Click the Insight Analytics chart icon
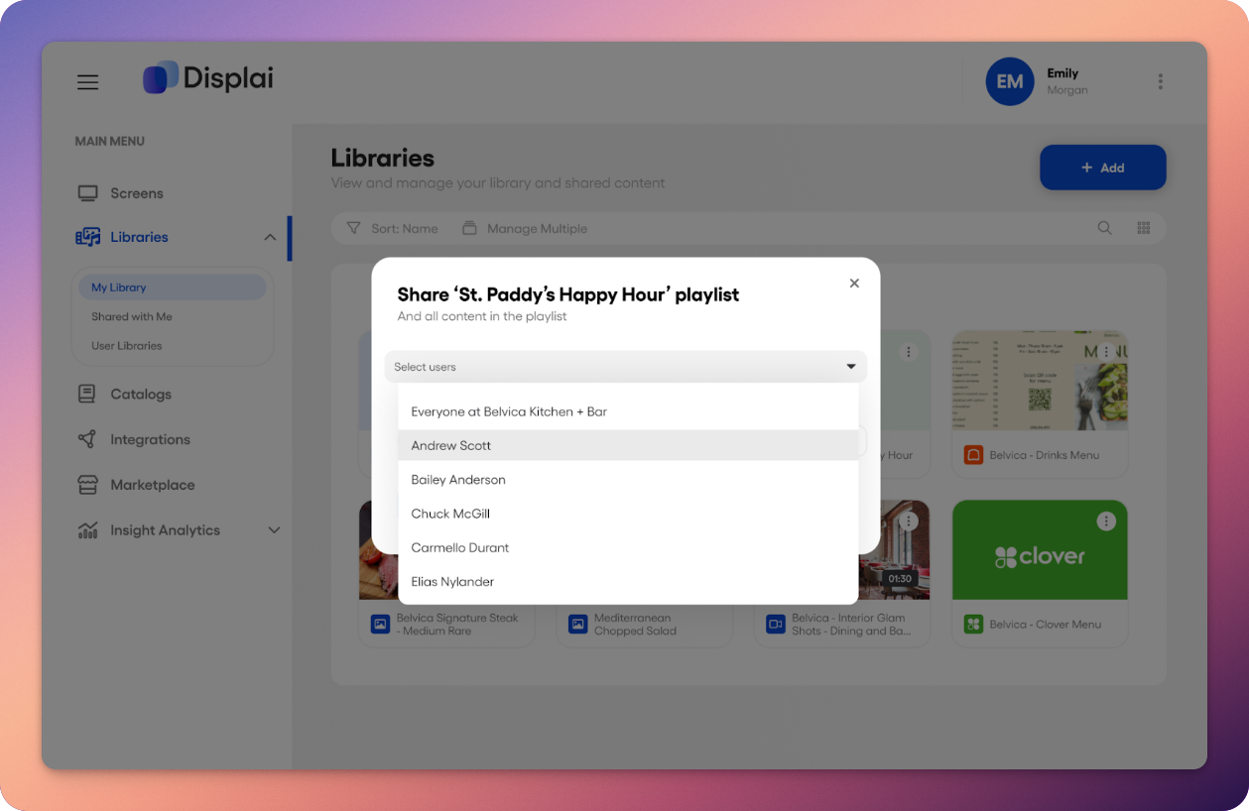 click(88, 530)
